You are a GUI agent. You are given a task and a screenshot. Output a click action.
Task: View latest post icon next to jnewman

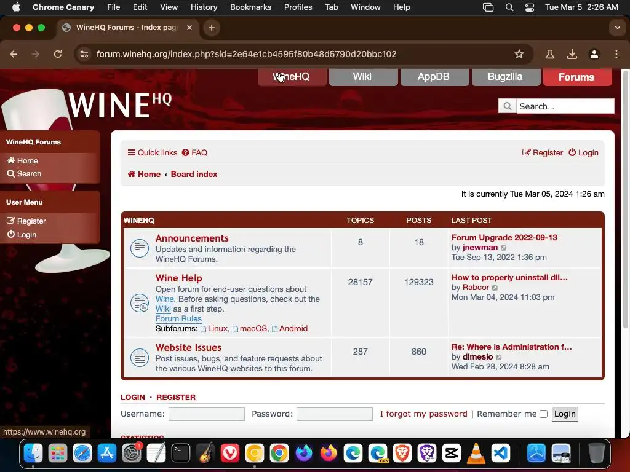(503, 248)
